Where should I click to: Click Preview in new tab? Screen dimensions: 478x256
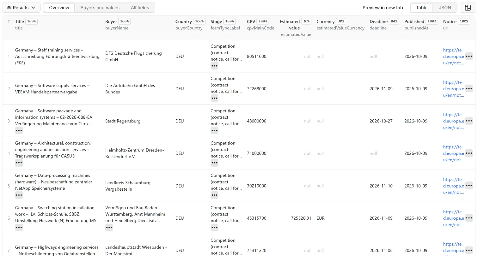click(383, 8)
